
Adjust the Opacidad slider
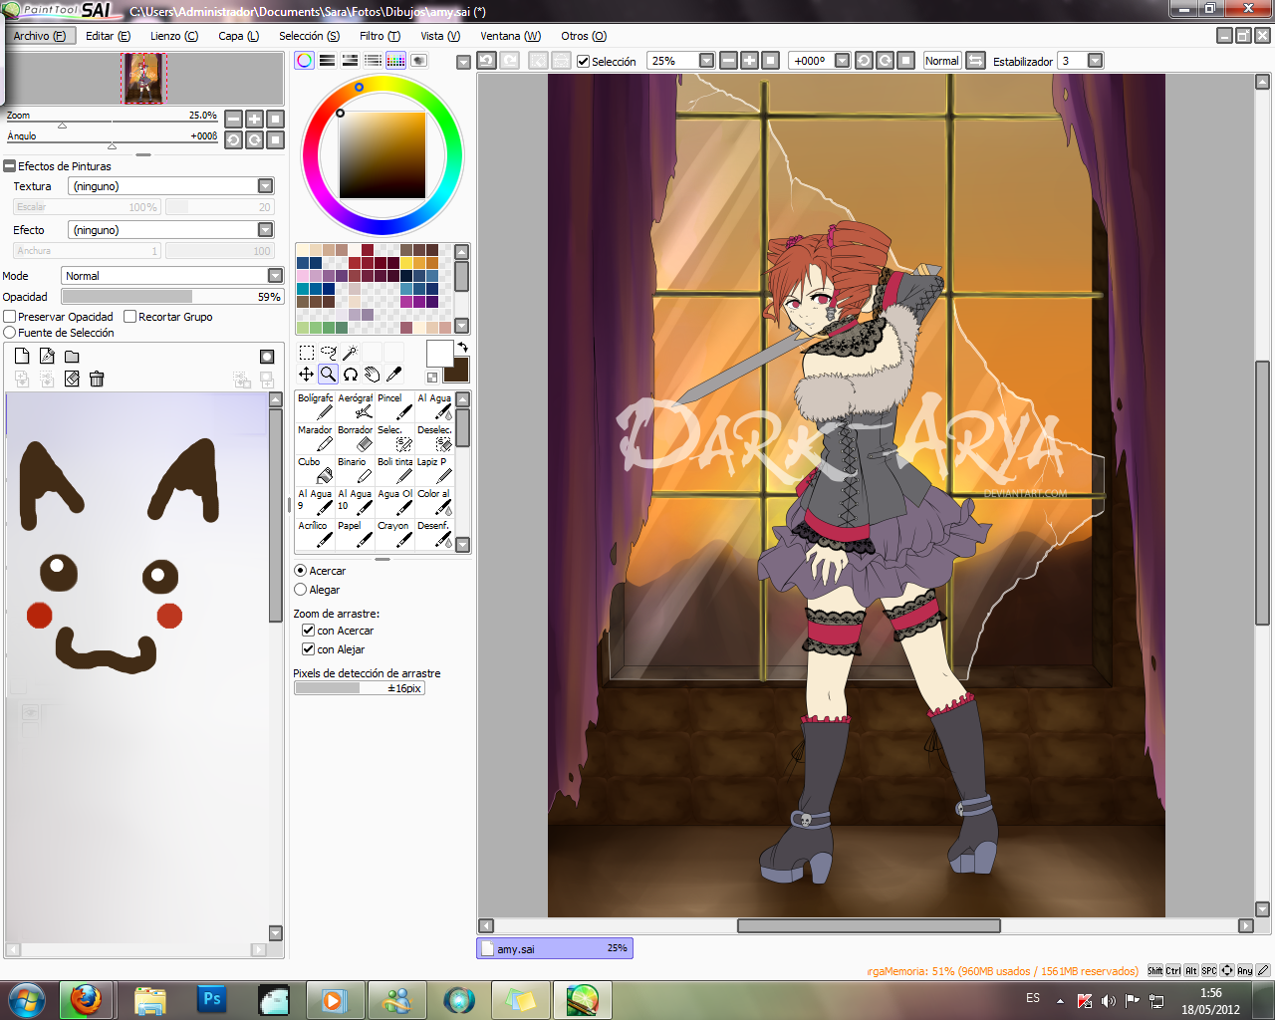[172, 297]
